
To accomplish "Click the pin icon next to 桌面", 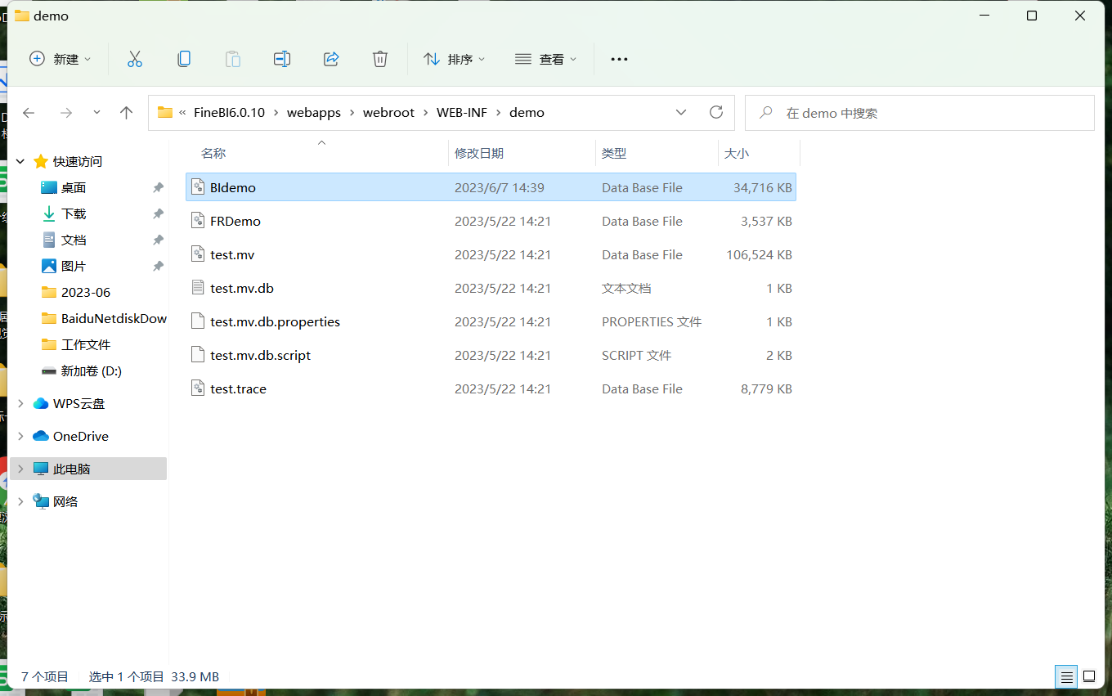I will pos(158,187).
